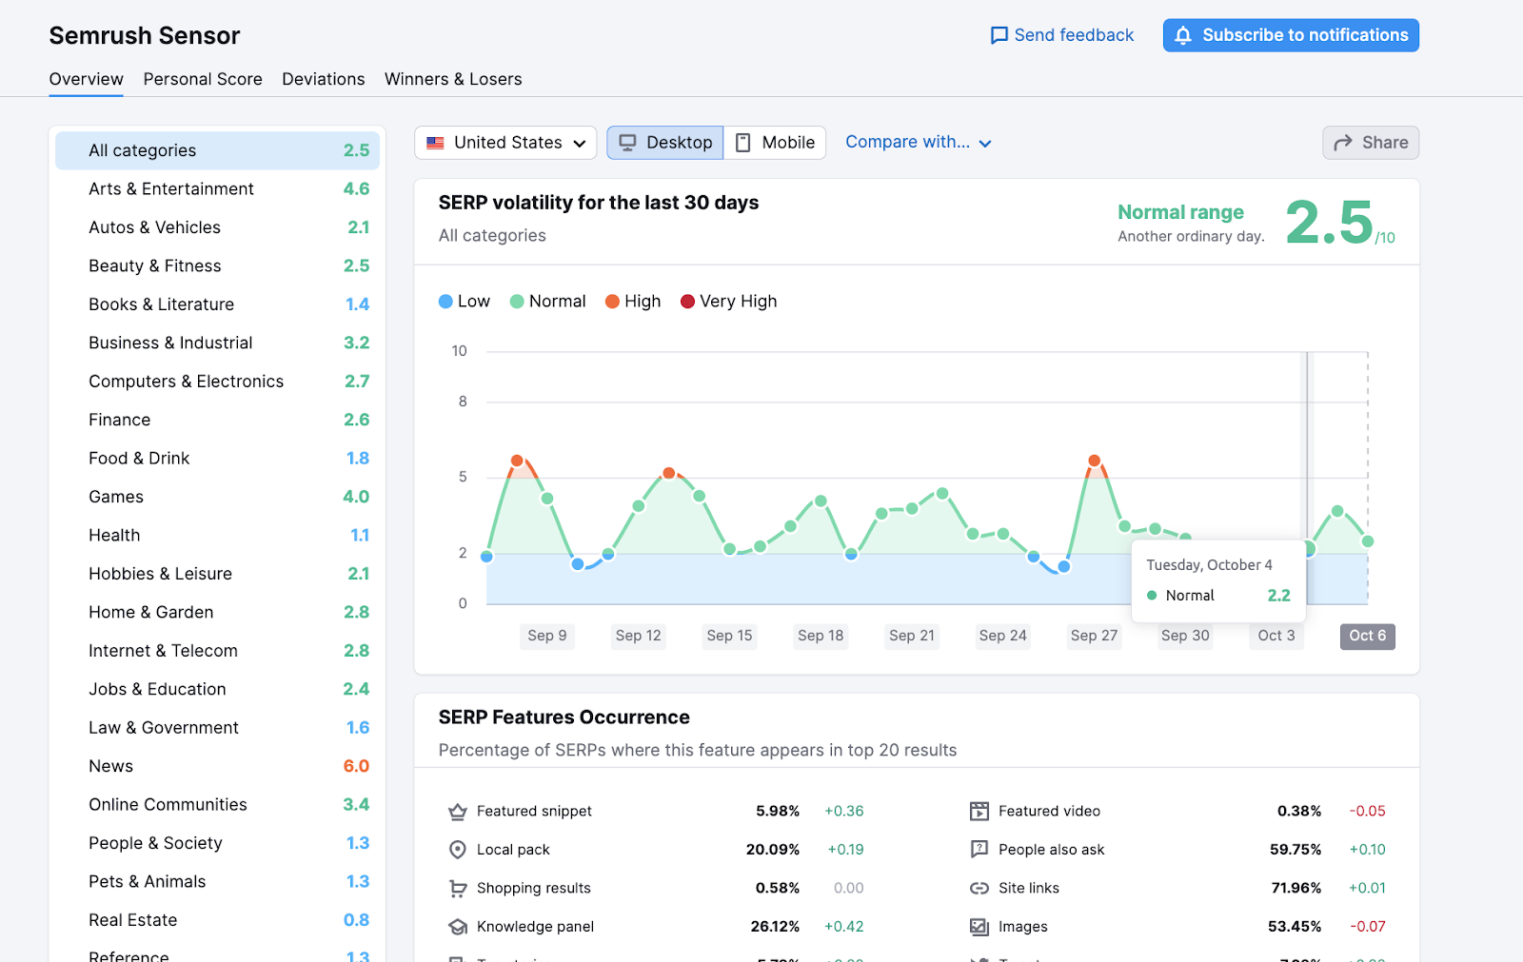1523x962 pixels.
Task: Select News category
Action: [218, 766]
